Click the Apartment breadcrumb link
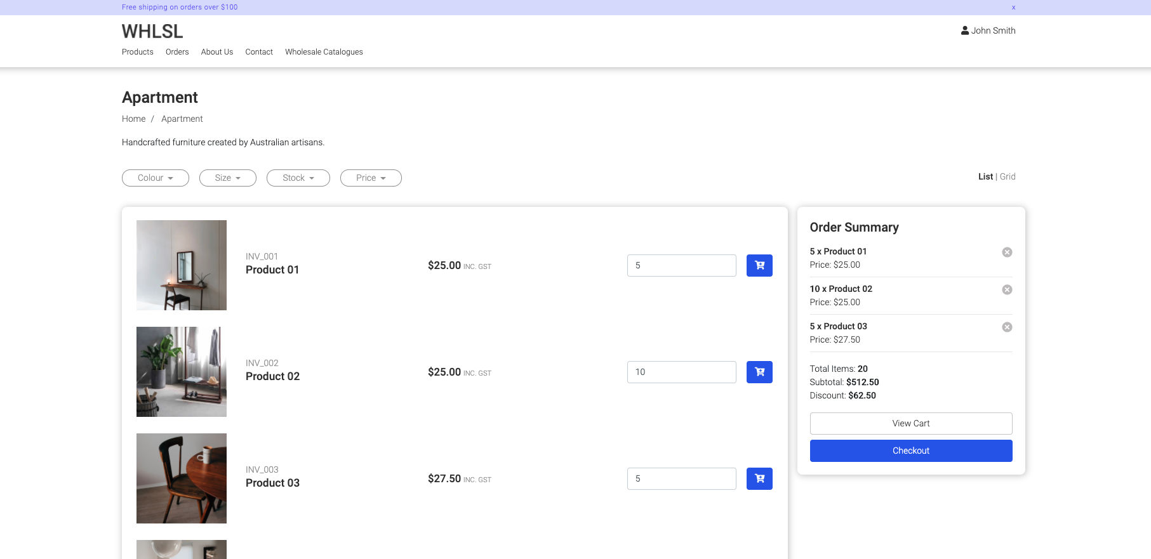1151x559 pixels. 182,119
